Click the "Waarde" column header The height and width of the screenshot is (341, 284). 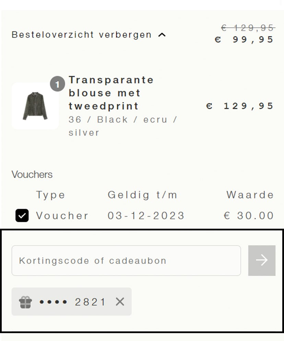click(250, 195)
